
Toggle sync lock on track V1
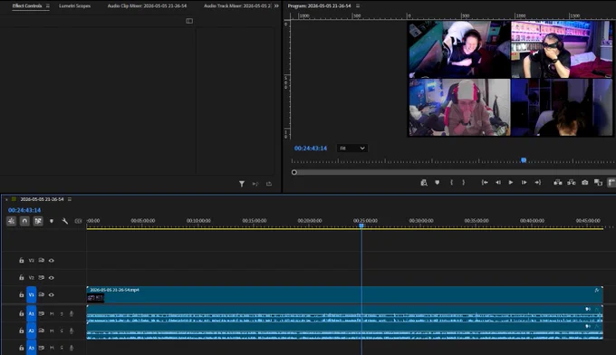(42, 294)
